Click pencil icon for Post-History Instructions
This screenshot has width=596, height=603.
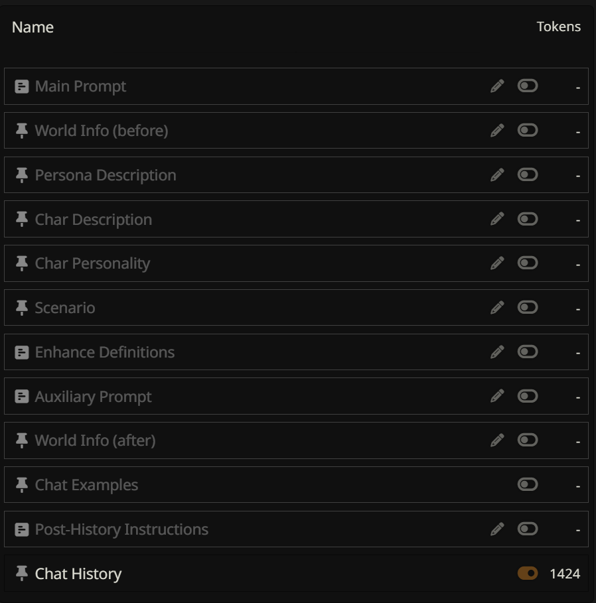tap(497, 529)
